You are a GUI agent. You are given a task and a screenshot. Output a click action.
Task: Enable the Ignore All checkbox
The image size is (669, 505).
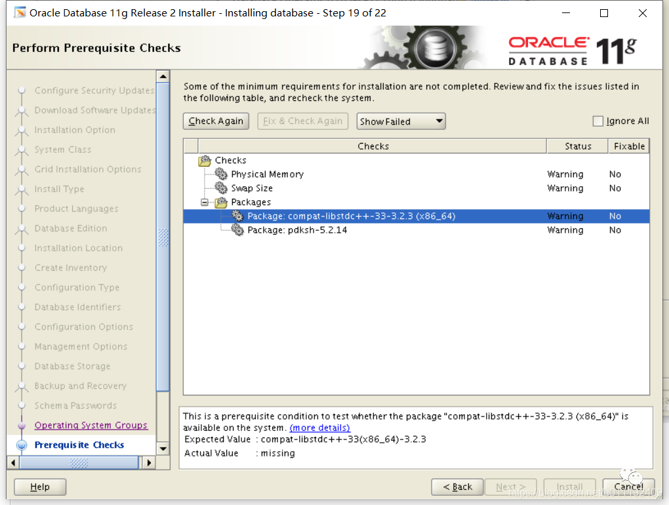tap(598, 121)
